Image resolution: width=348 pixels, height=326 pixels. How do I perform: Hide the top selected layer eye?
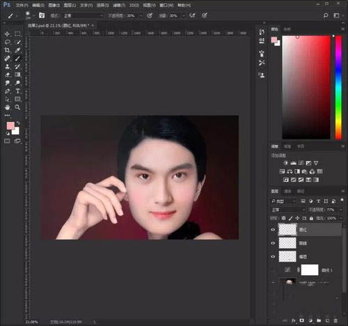tap(273, 230)
